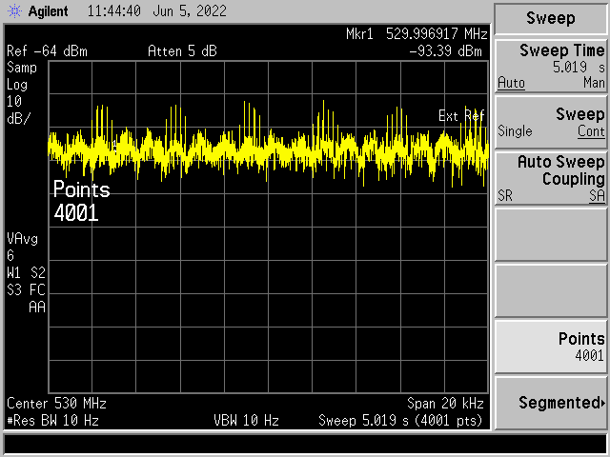Click the Center 530 MHz label
Image resolution: width=610 pixels, height=457 pixels.
pyautogui.click(x=56, y=404)
